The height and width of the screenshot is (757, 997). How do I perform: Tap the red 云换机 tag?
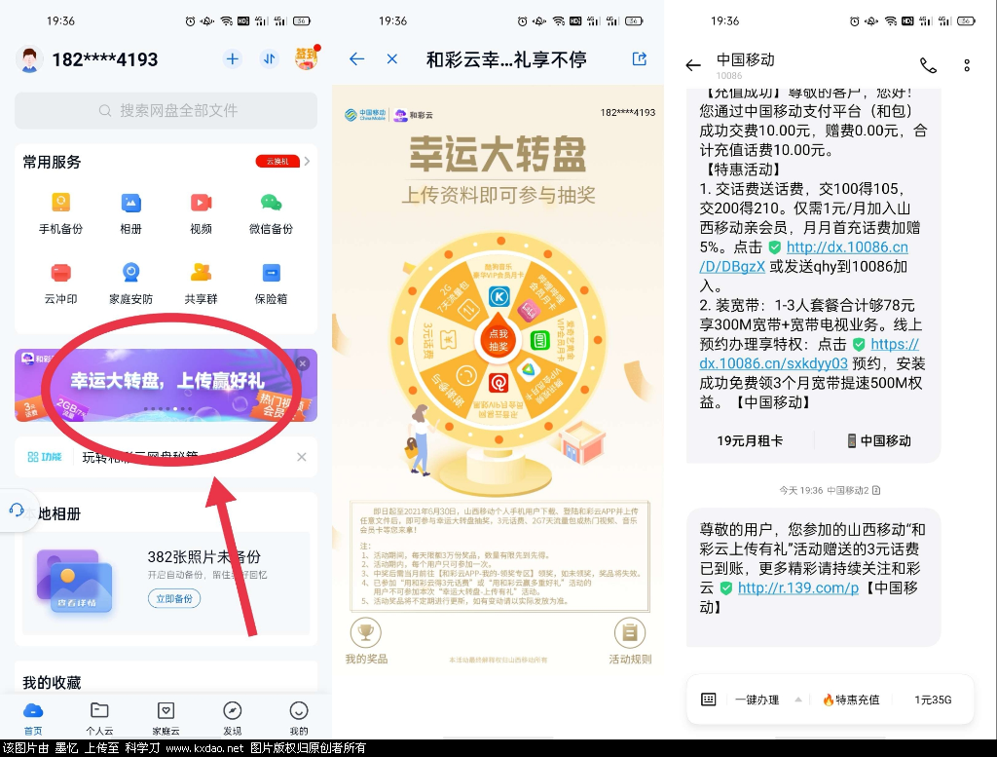pos(277,162)
